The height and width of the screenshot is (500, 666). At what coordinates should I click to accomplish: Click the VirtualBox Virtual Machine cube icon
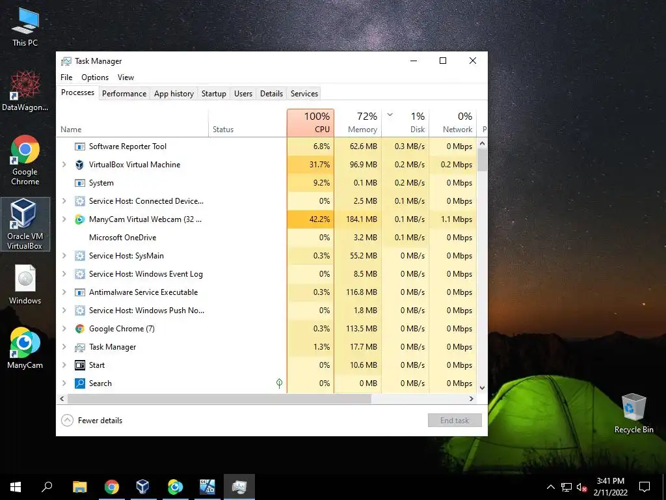pyautogui.click(x=79, y=165)
